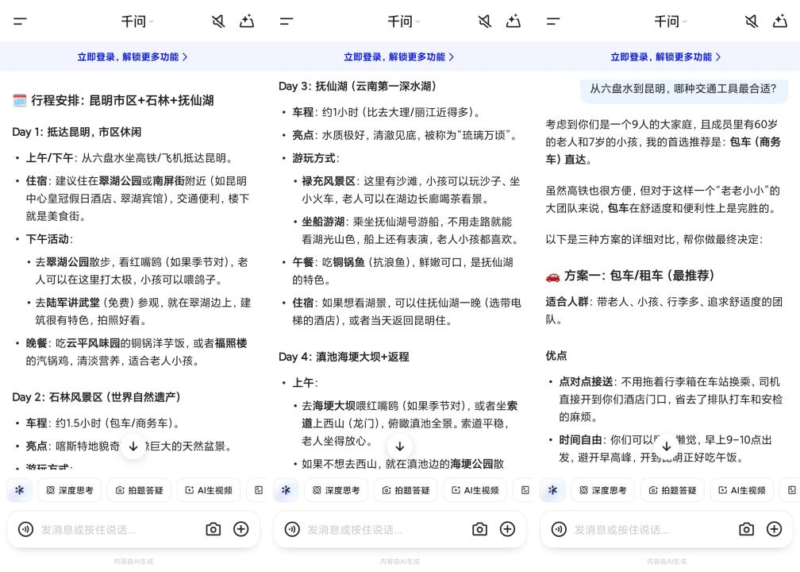Tap asterisk sparkle chip under the Day 1 itinerary
Screen dimensions: 800x572
point(19,490)
